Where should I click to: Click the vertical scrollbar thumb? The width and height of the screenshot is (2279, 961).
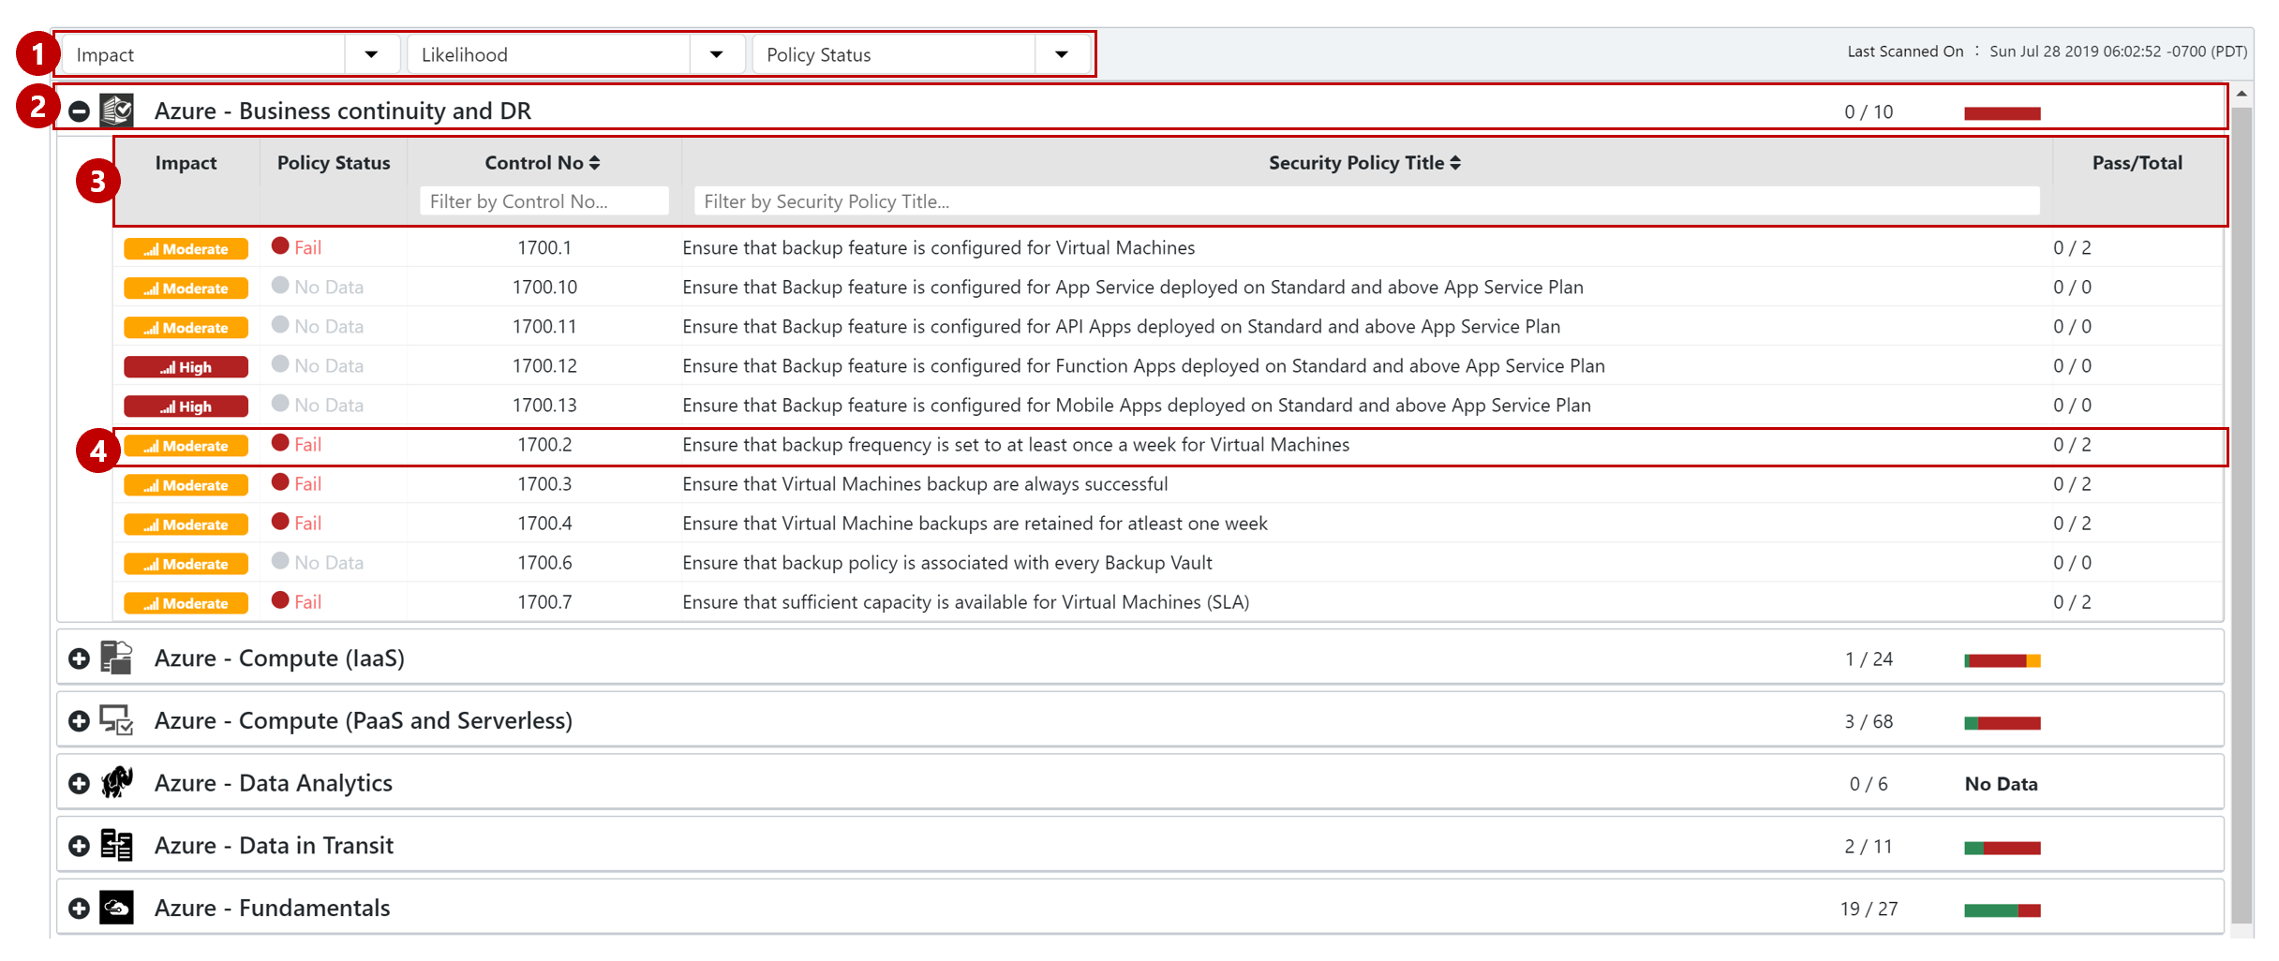coord(2242,515)
